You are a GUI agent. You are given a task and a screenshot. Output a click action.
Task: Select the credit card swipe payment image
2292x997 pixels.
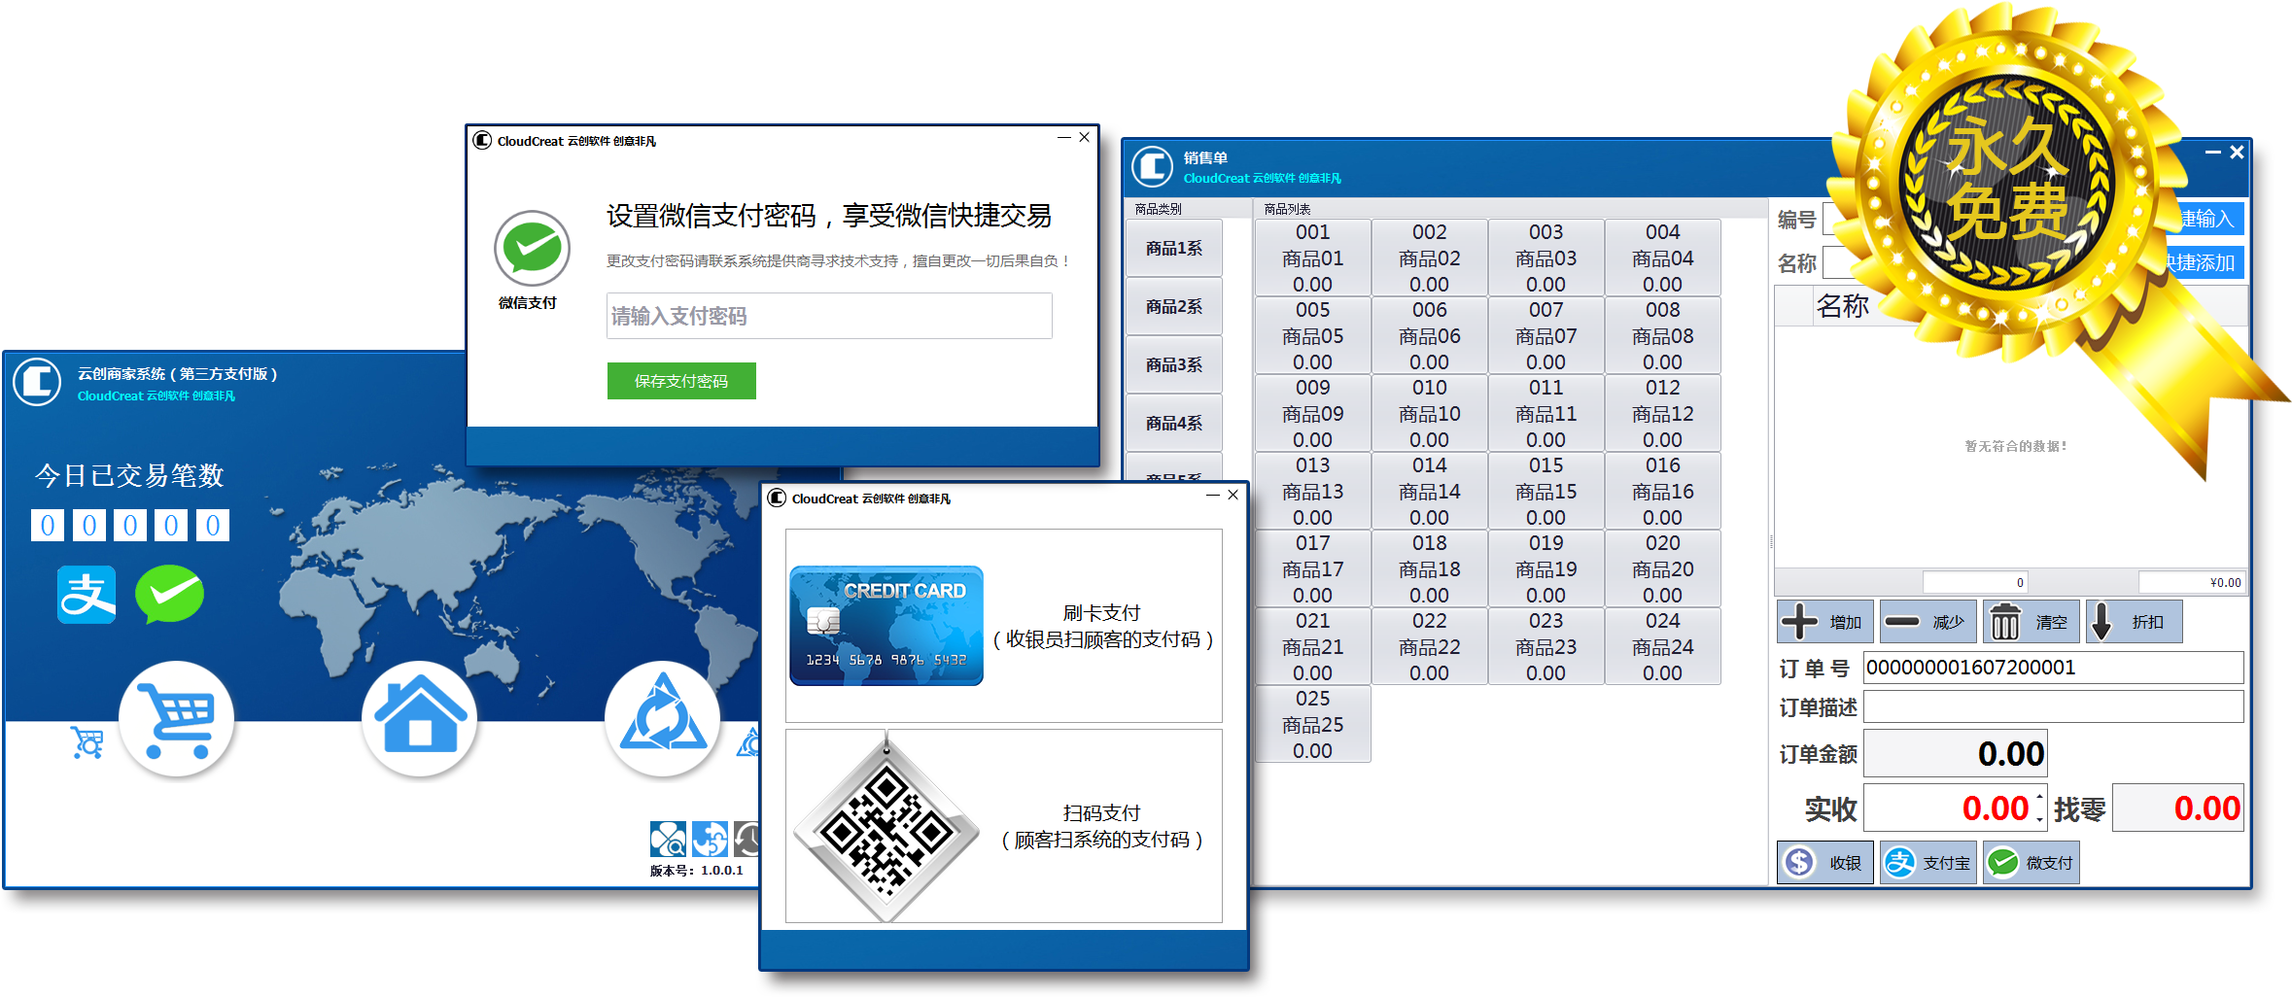pyautogui.click(x=886, y=626)
